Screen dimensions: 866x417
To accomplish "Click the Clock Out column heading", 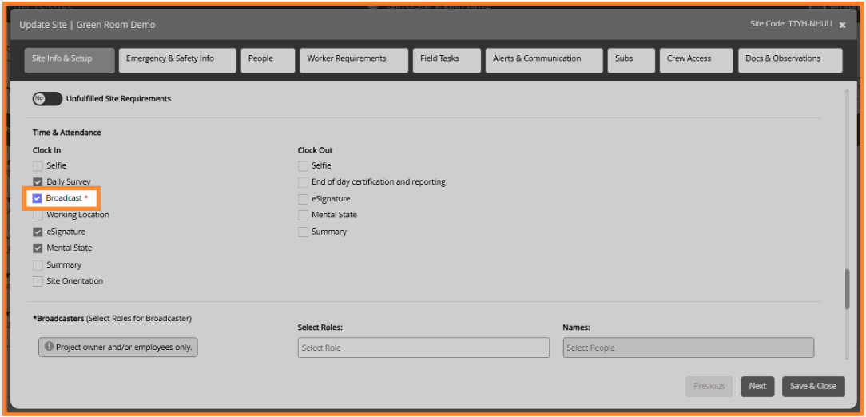I will tap(315, 150).
